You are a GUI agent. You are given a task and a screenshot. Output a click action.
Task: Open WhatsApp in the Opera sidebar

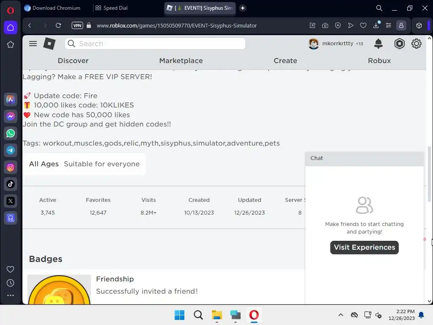point(11,133)
